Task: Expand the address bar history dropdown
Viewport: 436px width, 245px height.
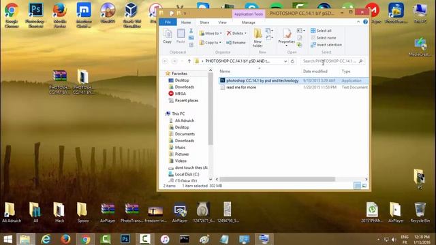Action: coord(285,61)
